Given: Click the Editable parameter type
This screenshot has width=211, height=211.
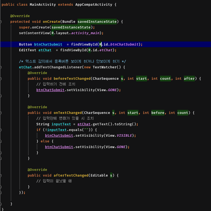Looking at the screenshot, I should (x=99, y=175).
